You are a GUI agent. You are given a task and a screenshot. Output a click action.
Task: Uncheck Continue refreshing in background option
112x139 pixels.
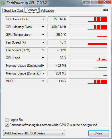[7, 125]
